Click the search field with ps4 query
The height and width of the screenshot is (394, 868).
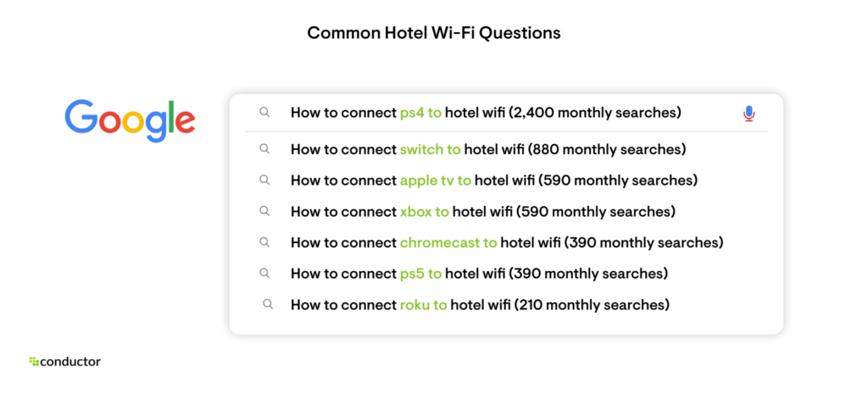tap(506, 113)
